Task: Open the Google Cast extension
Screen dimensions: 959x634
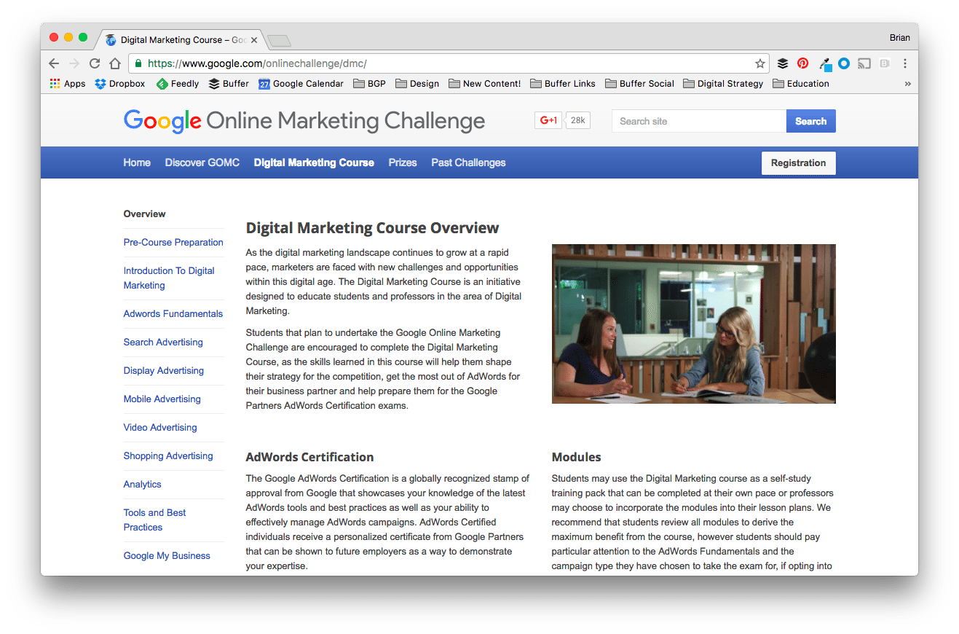Action: click(x=864, y=63)
